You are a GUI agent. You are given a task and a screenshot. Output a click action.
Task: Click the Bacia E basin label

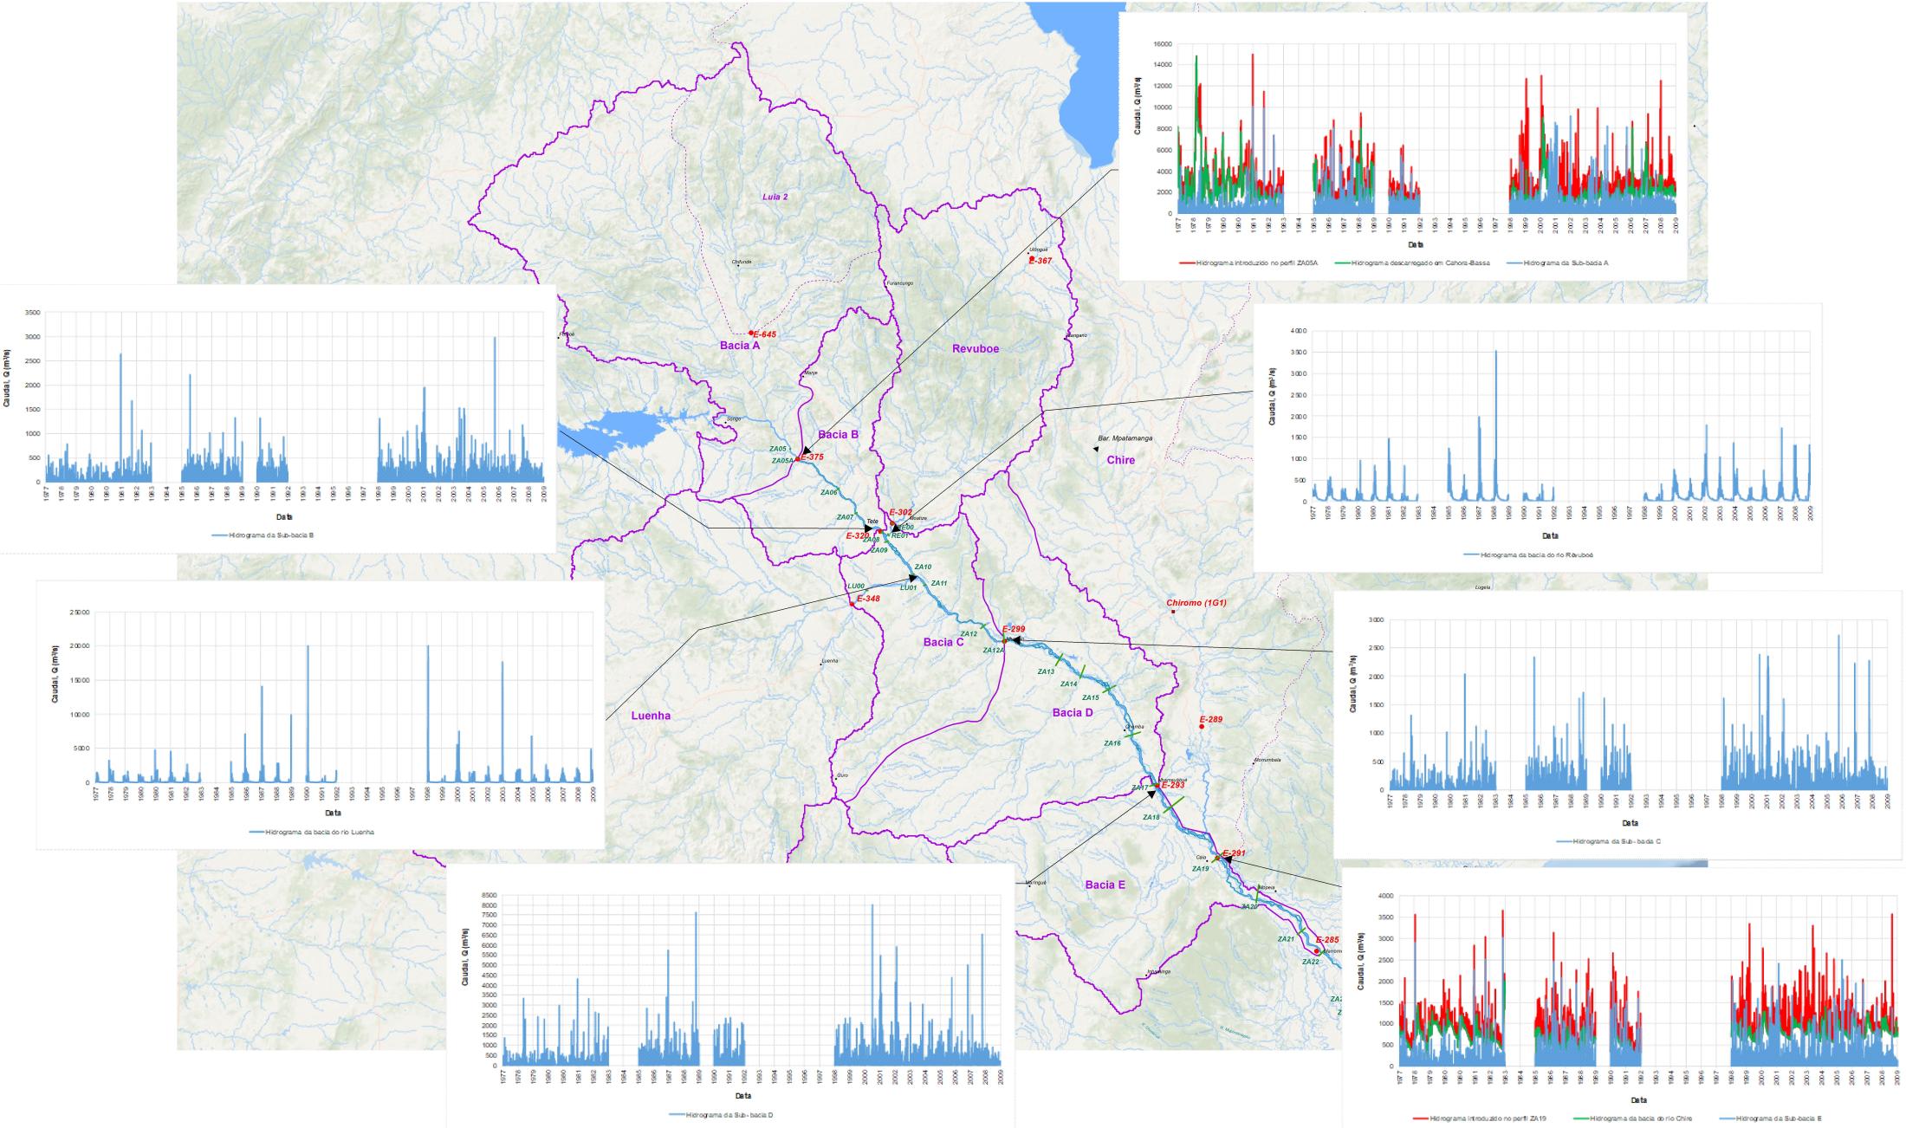(1105, 885)
